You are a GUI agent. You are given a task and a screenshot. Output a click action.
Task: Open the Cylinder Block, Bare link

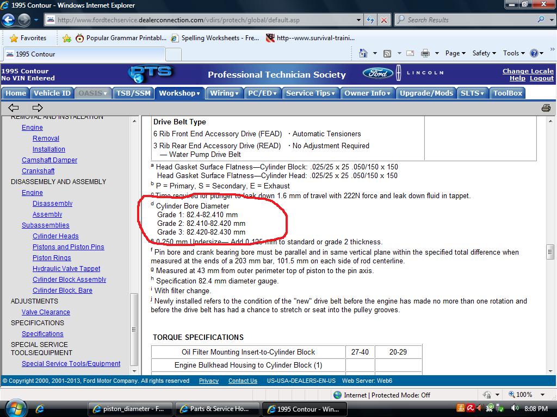coord(63,290)
